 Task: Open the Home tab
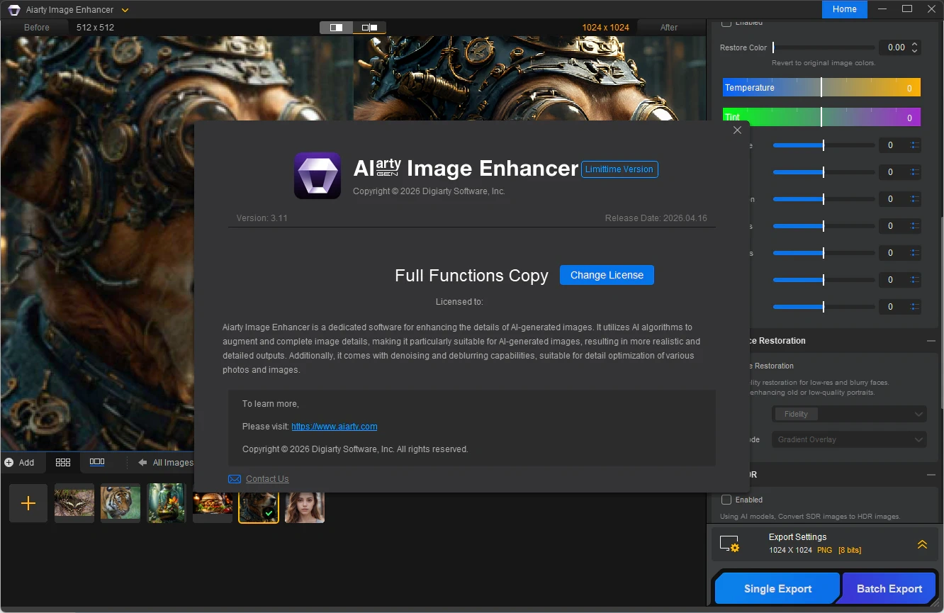click(844, 9)
